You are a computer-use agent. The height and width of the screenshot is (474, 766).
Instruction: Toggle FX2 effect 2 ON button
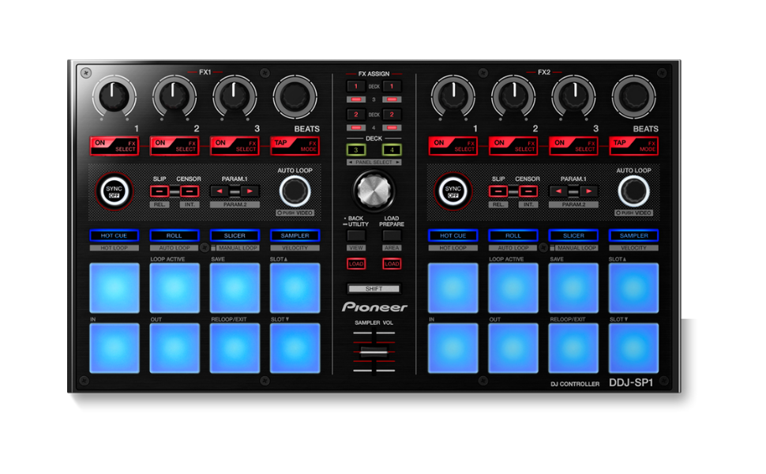coord(513,145)
